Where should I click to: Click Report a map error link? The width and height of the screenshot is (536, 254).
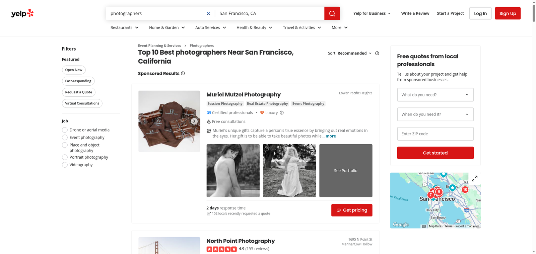tap(467, 226)
